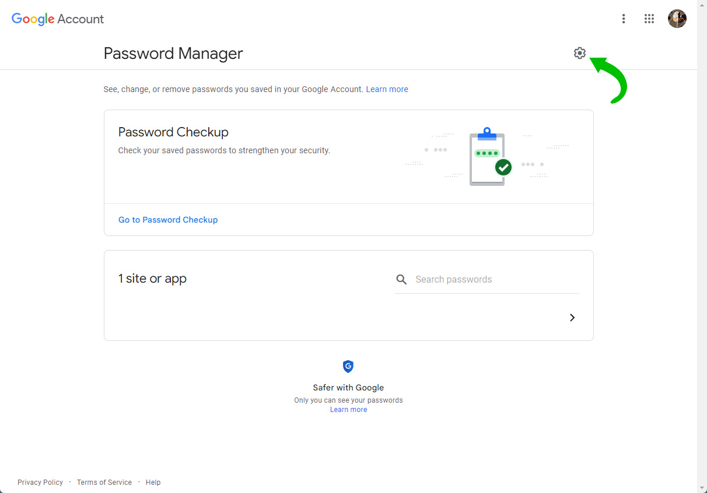Click the green checkmark on the checkup graphic
The height and width of the screenshot is (493, 707).
[503, 167]
